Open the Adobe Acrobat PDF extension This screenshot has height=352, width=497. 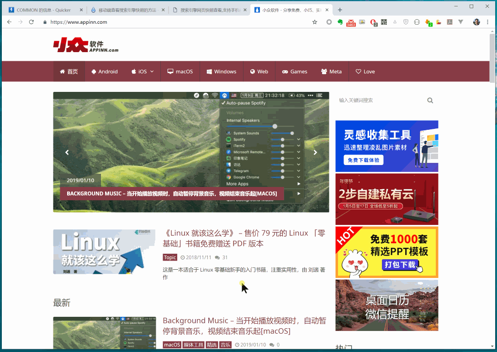449,22
